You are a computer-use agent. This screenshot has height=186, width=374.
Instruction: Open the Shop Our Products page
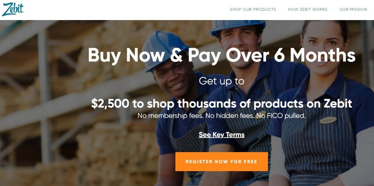click(253, 10)
